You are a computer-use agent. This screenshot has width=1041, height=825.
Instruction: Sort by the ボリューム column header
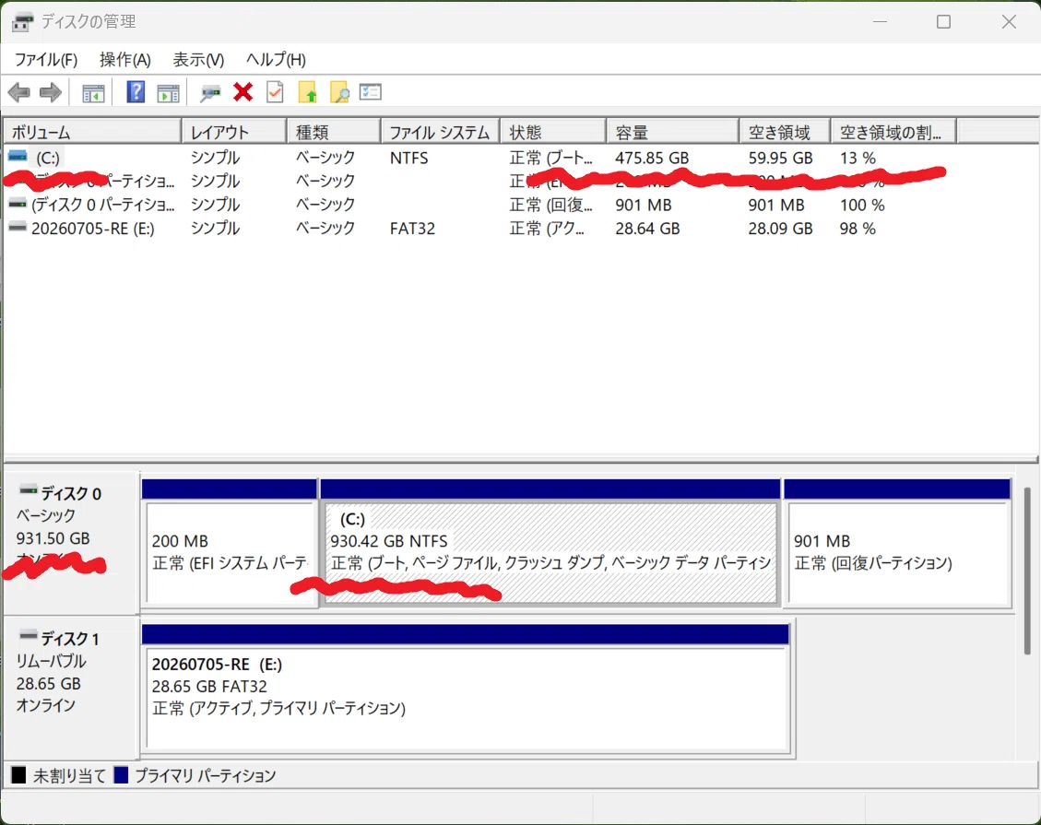[x=92, y=132]
